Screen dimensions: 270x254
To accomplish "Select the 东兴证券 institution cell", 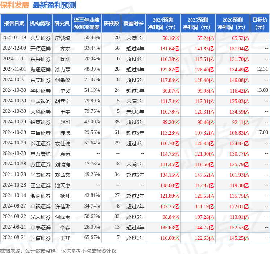I will pyautogui.click(x=41, y=59).
